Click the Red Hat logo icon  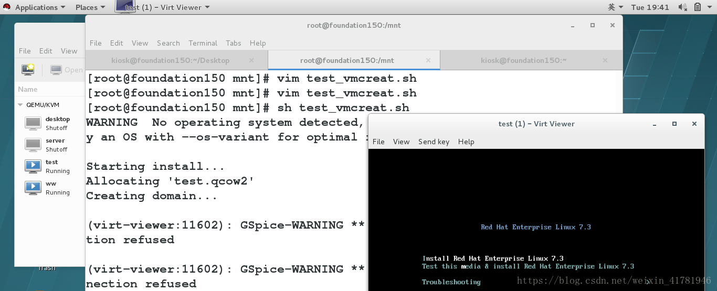pyautogui.click(x=7, y=7)
